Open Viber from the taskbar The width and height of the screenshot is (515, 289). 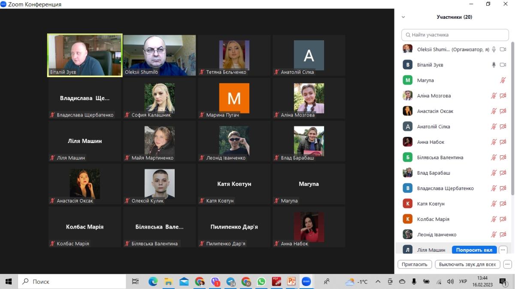pos(215,282)
